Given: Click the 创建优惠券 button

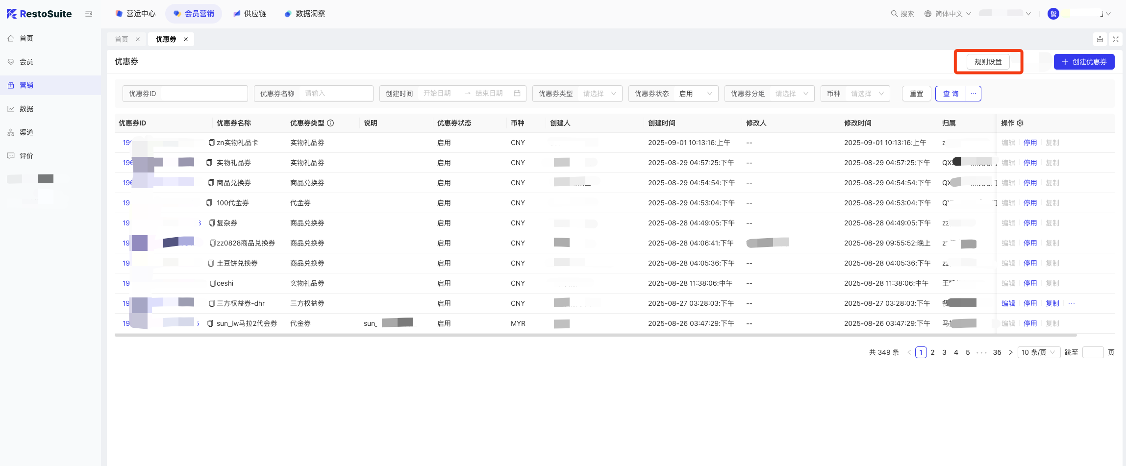Looking at the screenshot, I should (x=1084, y=62).
